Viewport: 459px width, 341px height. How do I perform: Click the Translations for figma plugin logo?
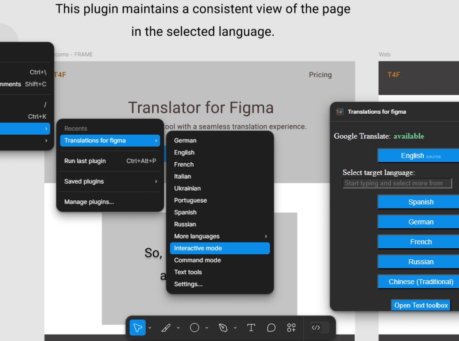coord(340,112)
